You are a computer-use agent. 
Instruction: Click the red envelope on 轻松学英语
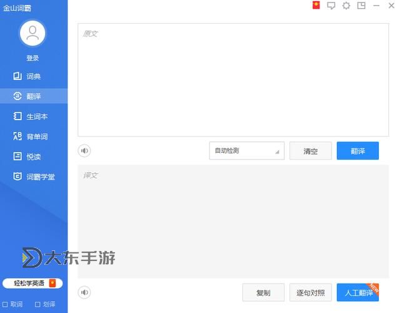pyautogui.click(x=53, y=283)
